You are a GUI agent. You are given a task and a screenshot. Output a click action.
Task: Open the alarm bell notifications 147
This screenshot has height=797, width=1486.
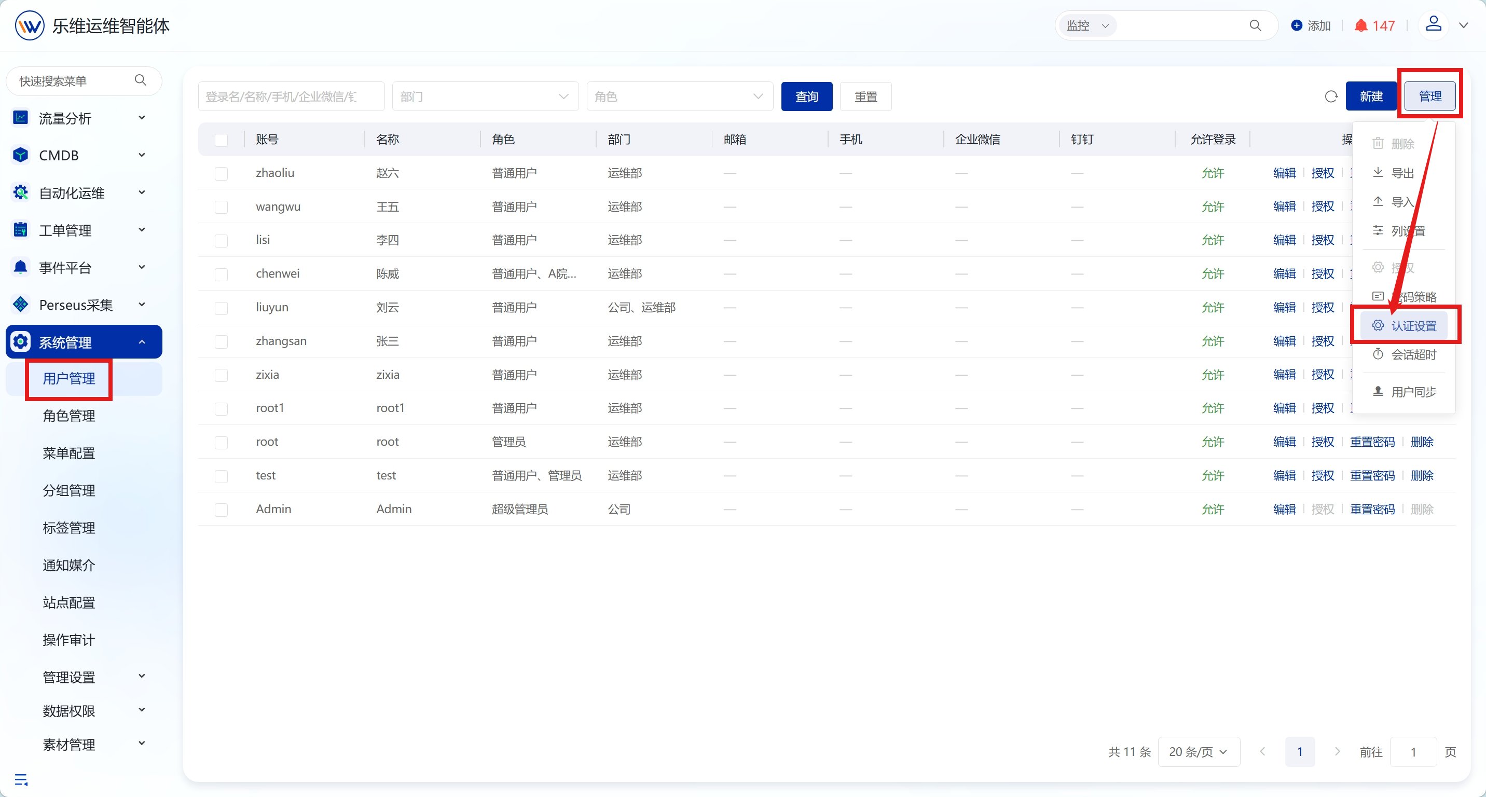pos(1374,25)
